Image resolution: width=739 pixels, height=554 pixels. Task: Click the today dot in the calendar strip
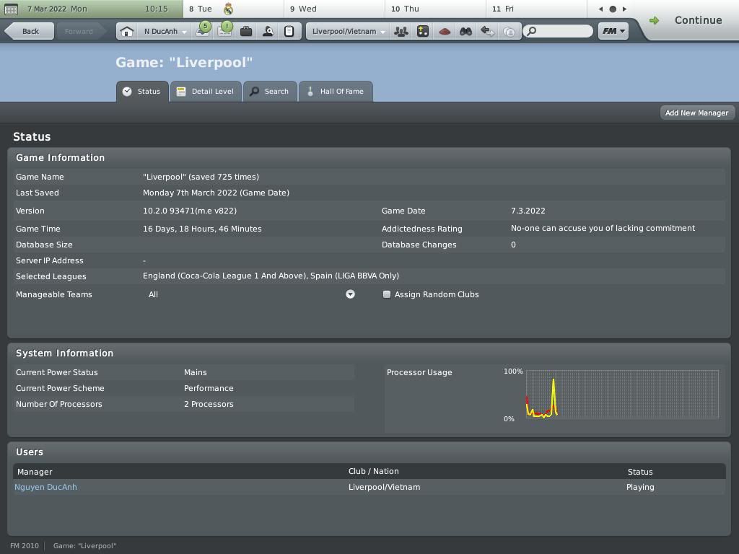(613, 9)
